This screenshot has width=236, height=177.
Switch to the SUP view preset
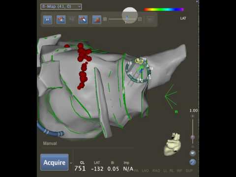coord(189,171)
